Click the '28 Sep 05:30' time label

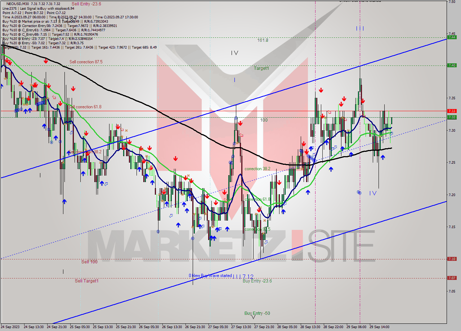click(x=287, y=327)
